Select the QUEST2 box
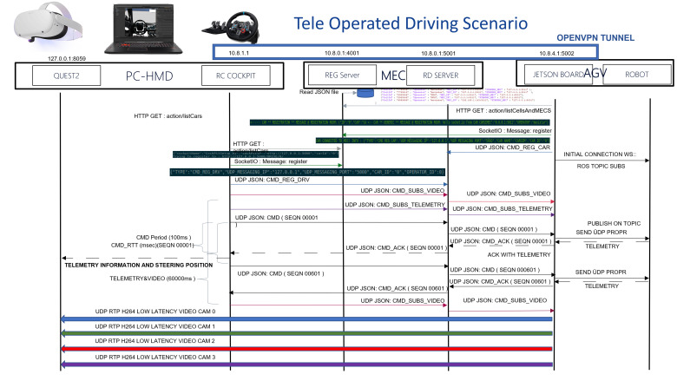 coord(67,76)
